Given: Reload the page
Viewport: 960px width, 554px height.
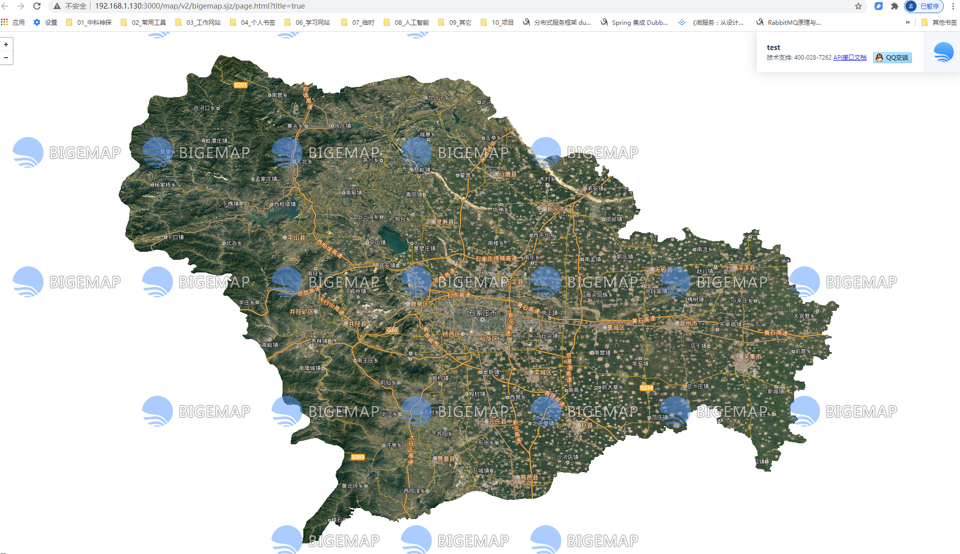Looking at the screenshot, I should [37, 6].
